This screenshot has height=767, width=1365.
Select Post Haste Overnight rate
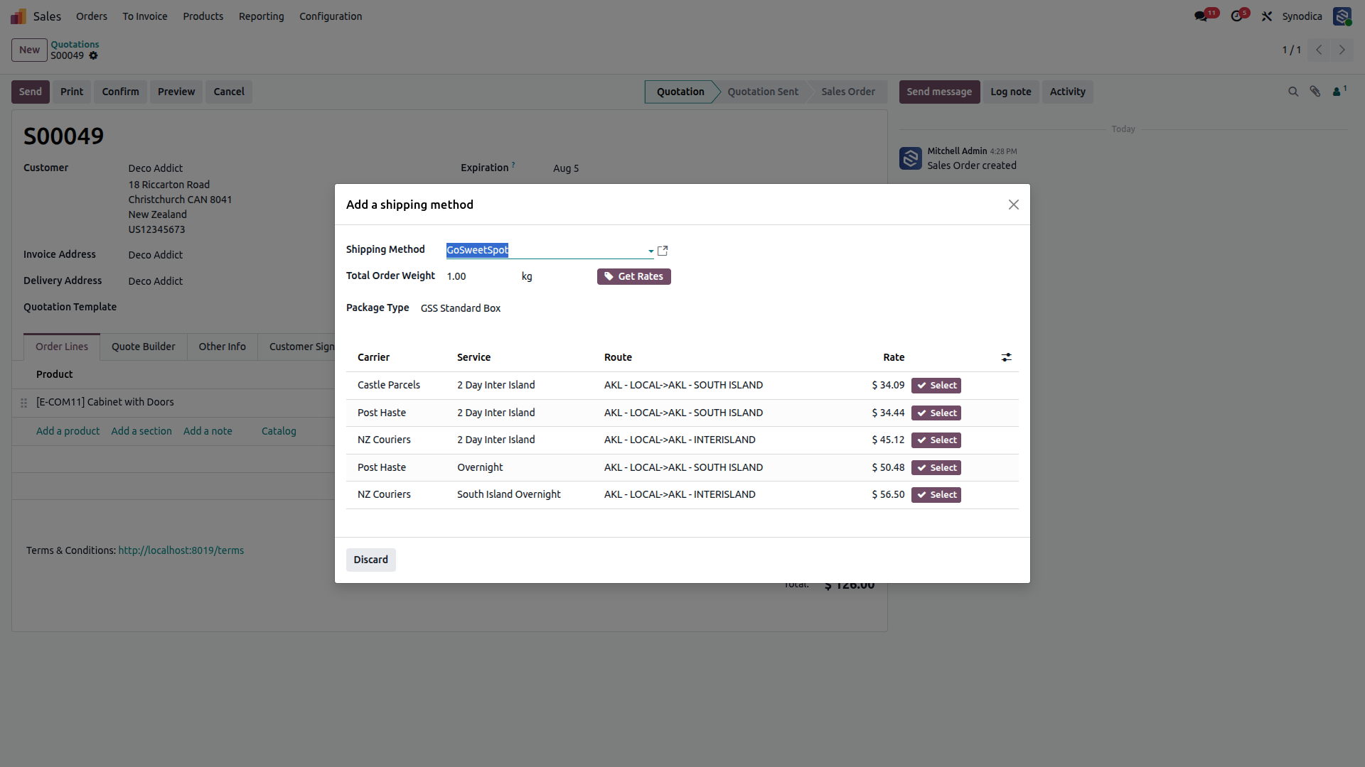936,468
